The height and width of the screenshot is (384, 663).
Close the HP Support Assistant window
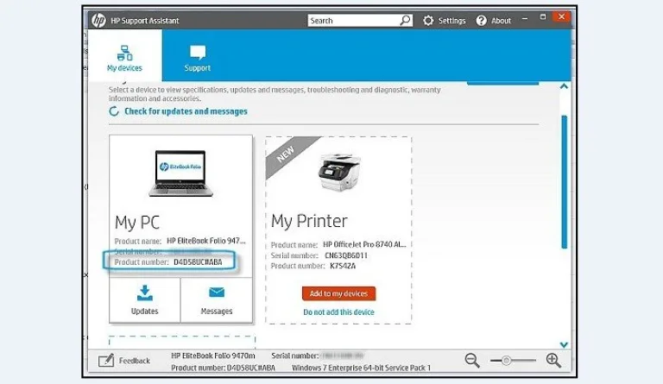tap(561, 16)
